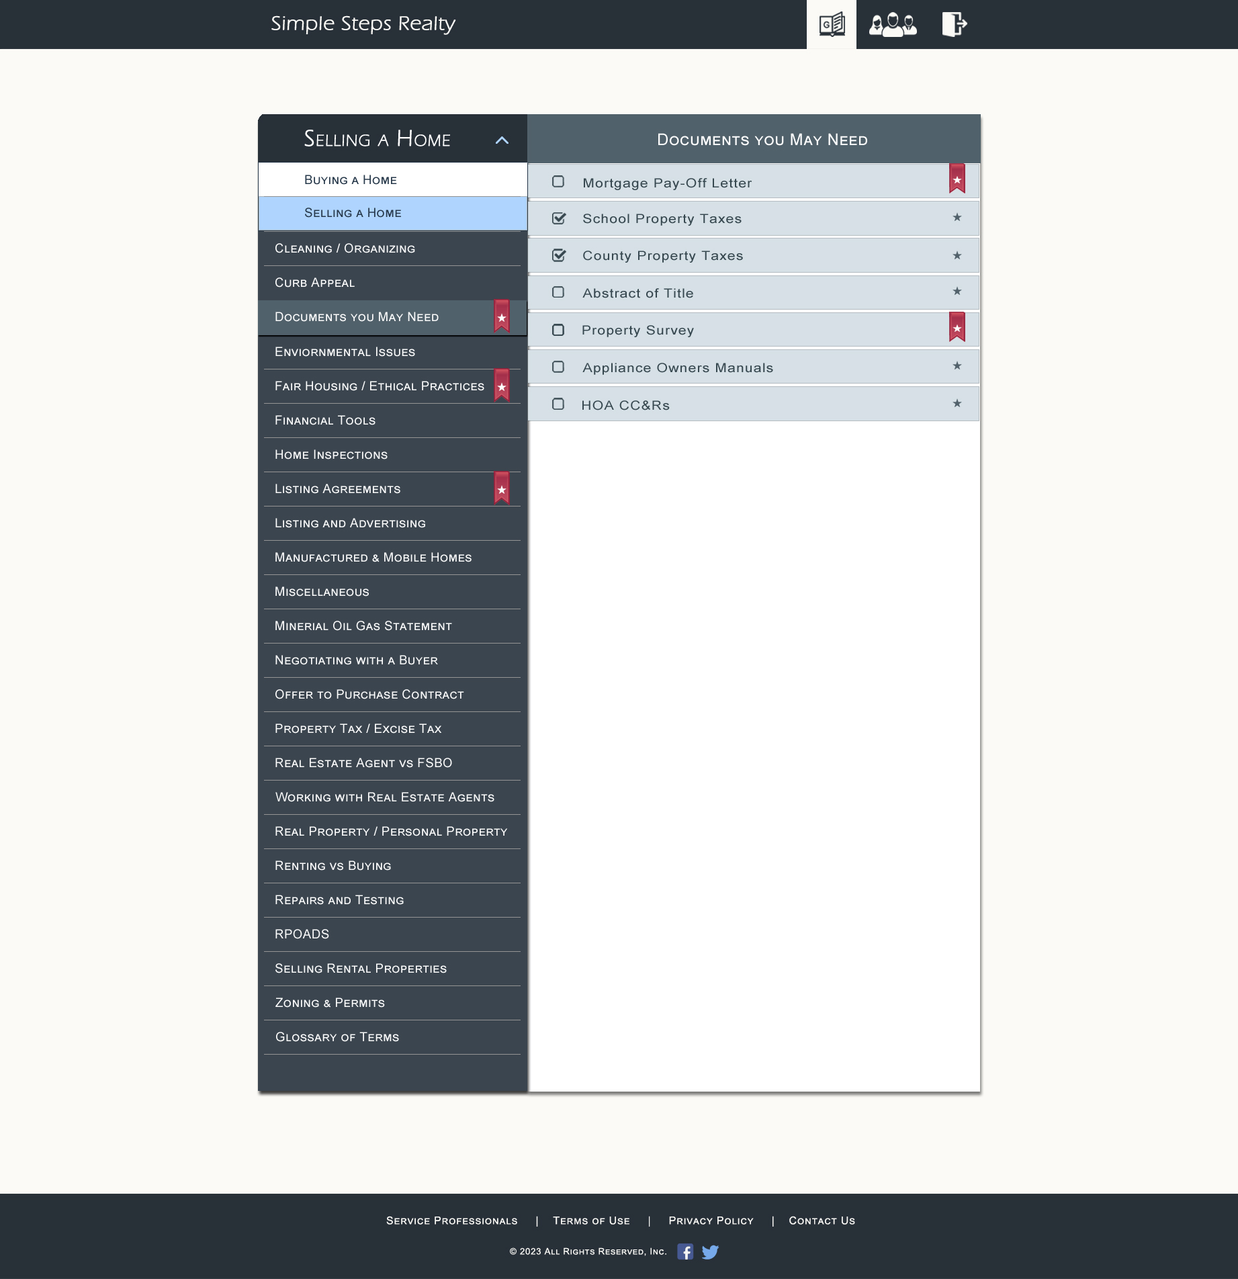The image size is (1238, 1279).
Task: Select Buying a Home dropdown option
Action: tap(351, 180)
